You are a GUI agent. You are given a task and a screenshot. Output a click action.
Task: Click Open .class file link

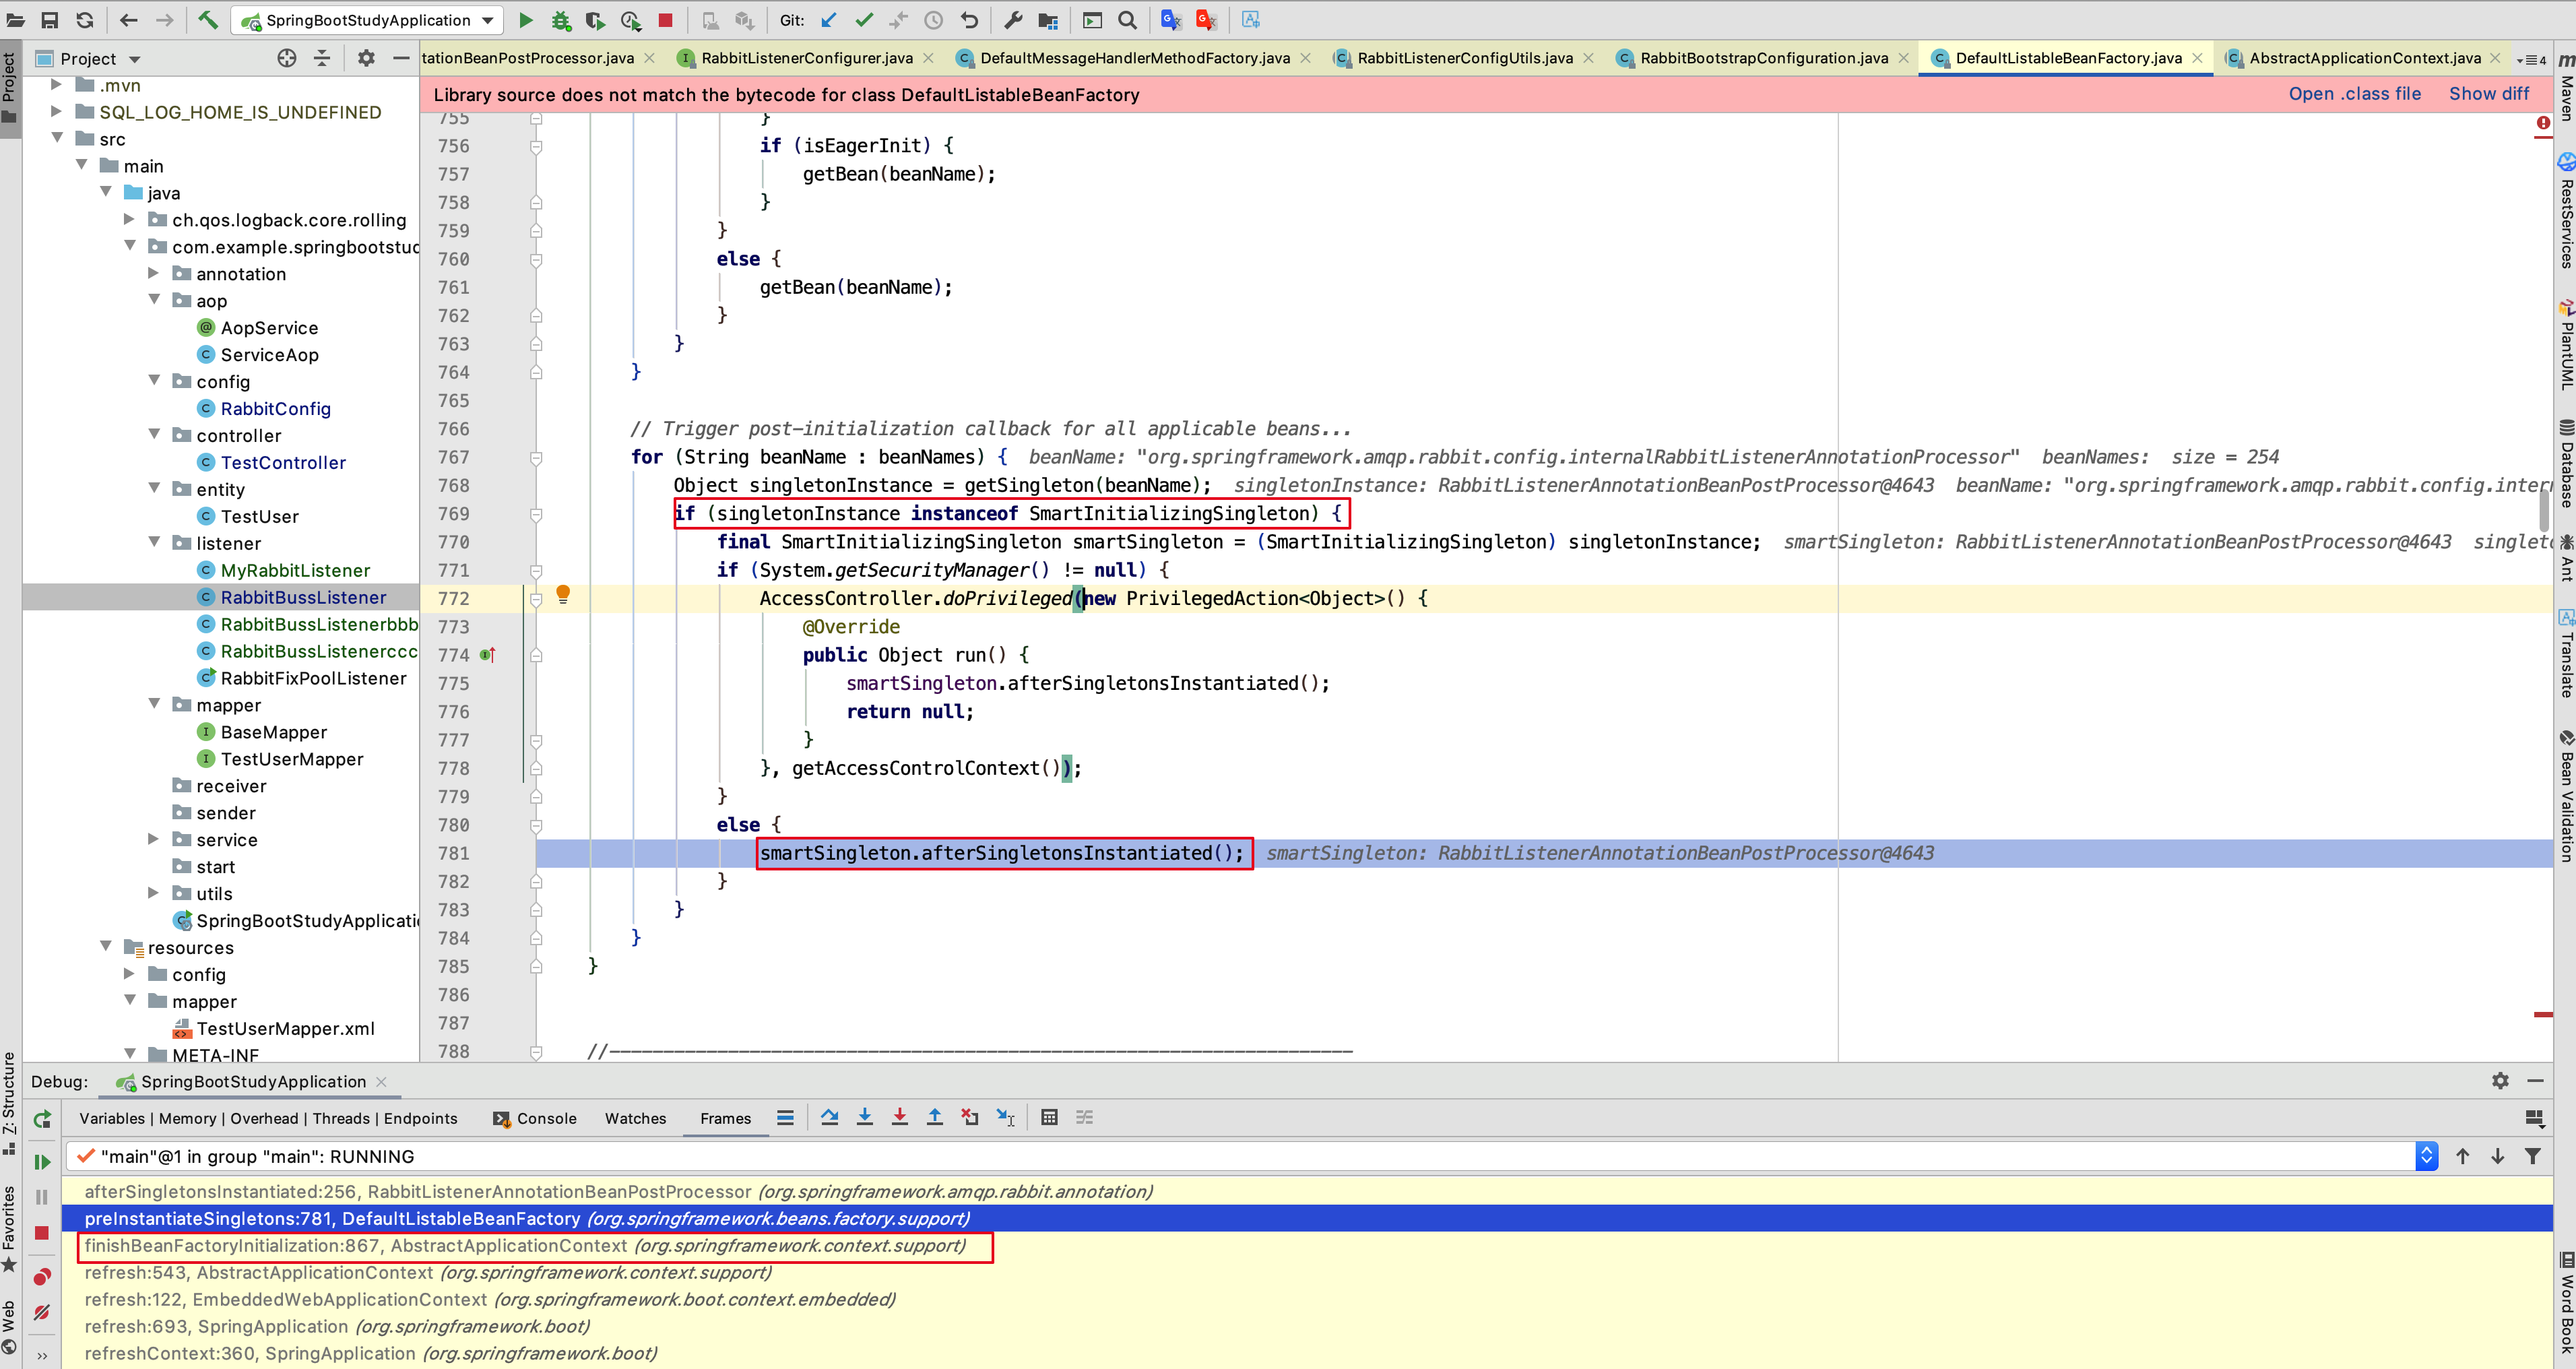pos(2354,94)
